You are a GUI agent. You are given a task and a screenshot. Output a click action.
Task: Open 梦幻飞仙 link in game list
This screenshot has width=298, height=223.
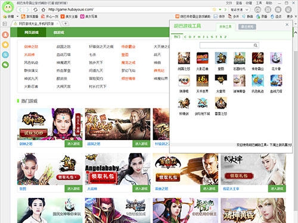128,70
